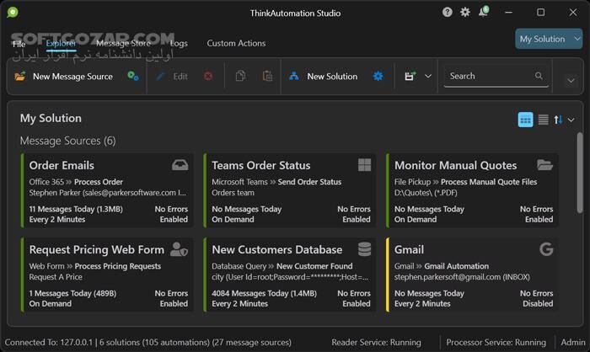Click the New Message Source folder icon
The width and height of the screenshot is (590, 352).
tap(20, 77)
